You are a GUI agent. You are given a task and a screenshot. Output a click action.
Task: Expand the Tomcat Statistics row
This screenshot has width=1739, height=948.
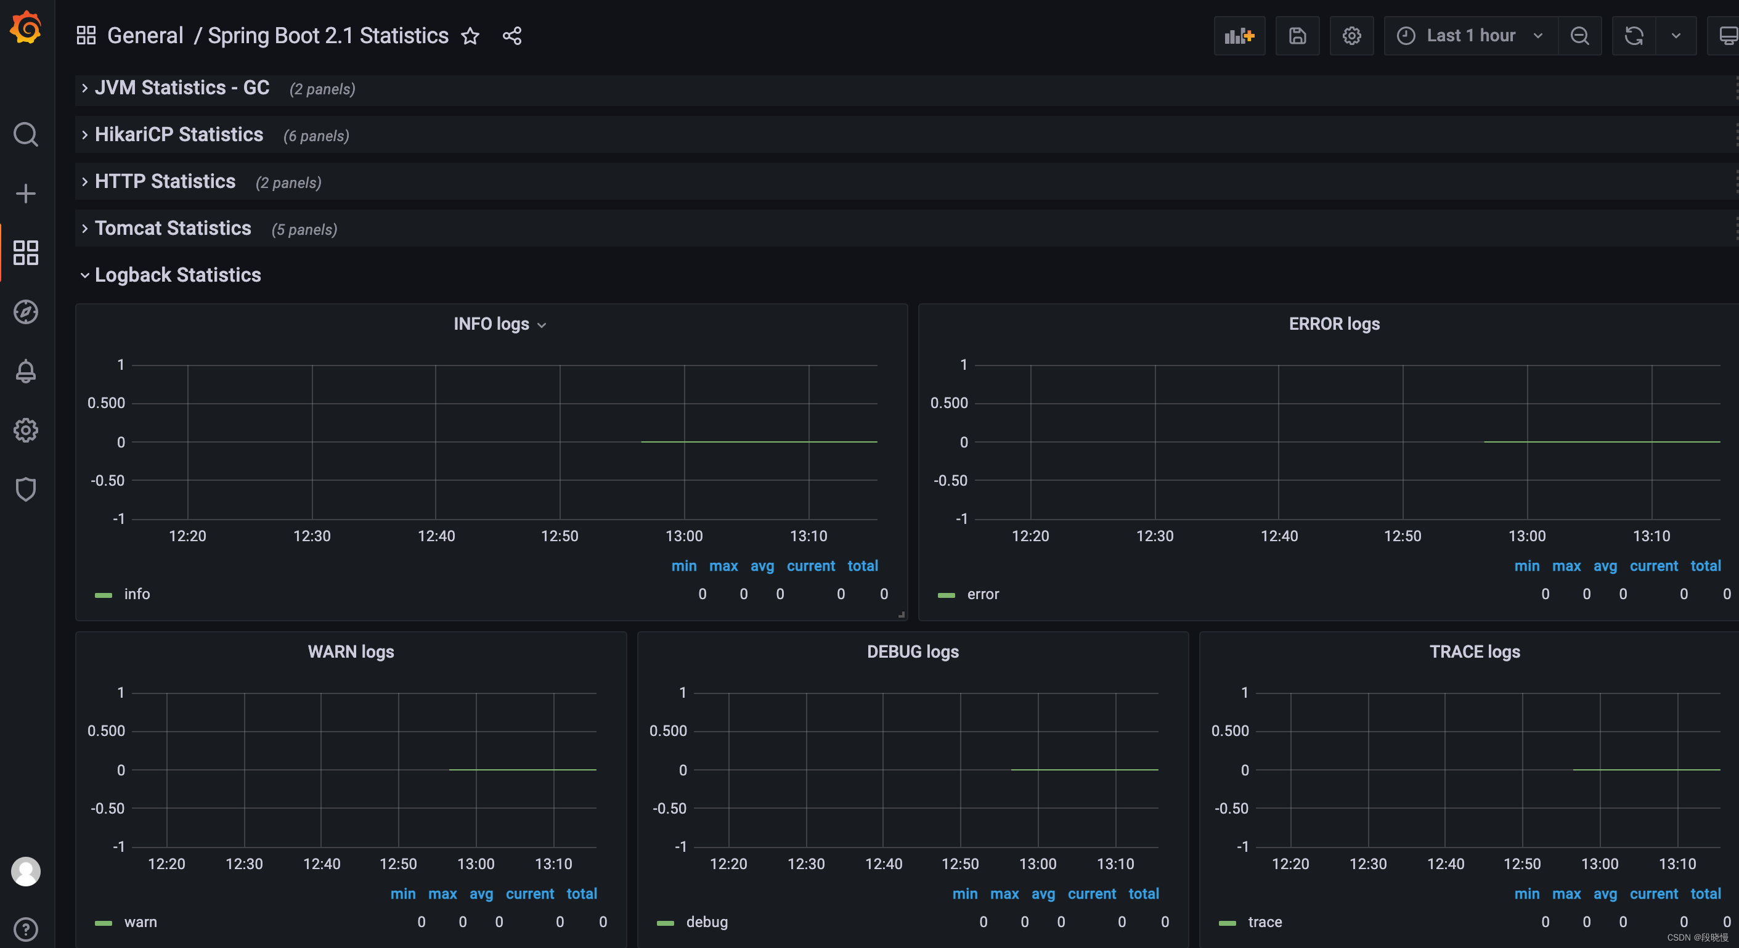[x=173, y=228]
